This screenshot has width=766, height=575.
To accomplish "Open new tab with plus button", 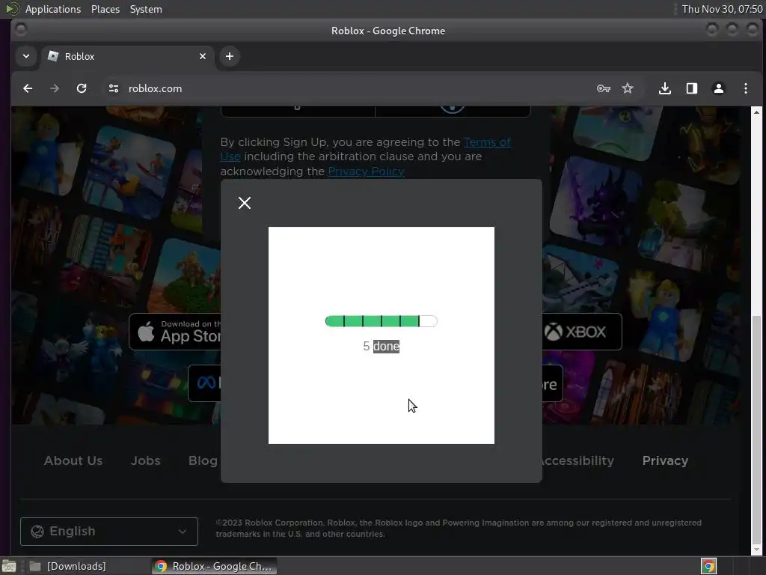I will pos(229,56).
